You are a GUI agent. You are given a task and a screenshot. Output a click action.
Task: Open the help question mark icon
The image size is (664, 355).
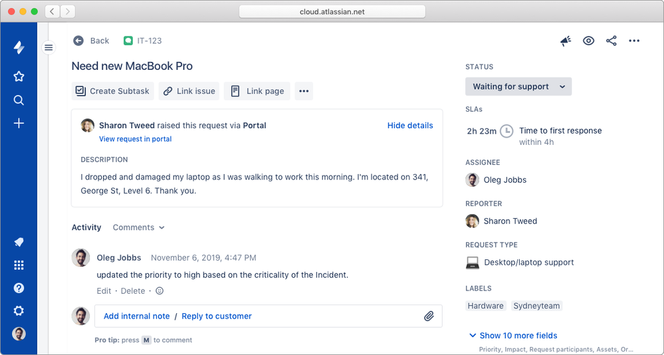point(19,288)
